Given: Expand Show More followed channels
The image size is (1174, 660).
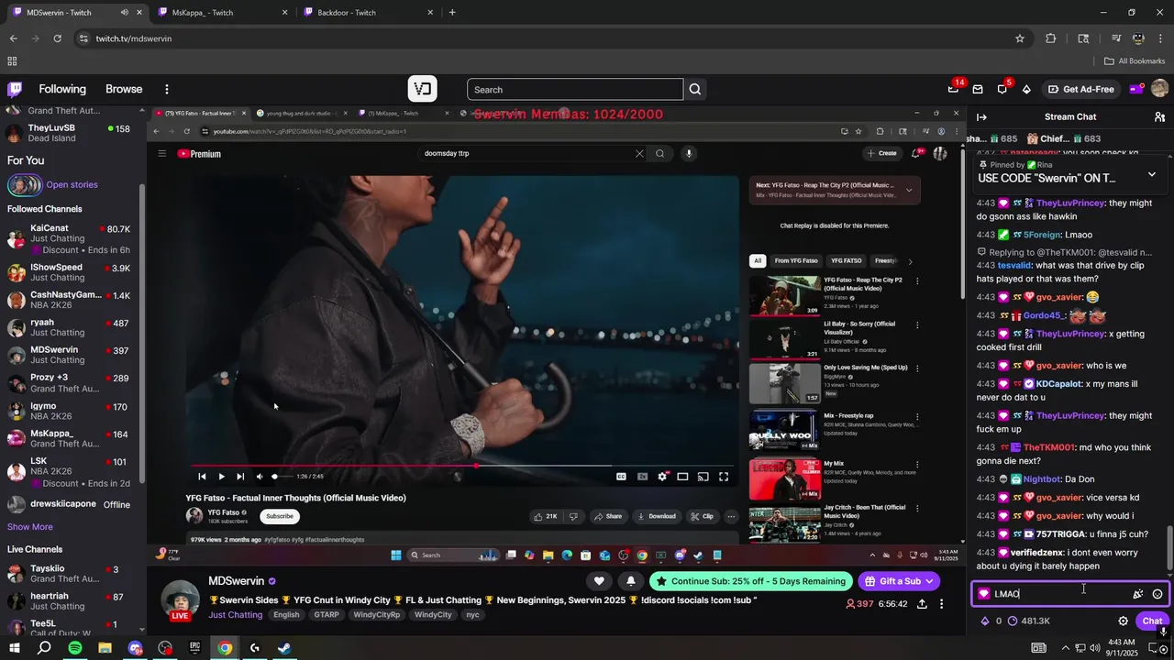Looking at the screenshot, I should coord(30,527).
